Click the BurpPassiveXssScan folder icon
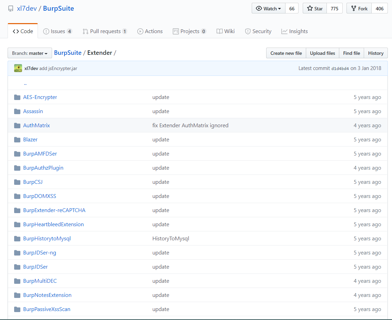The width and height of the screenshot is (392, 320). (17, 309)
